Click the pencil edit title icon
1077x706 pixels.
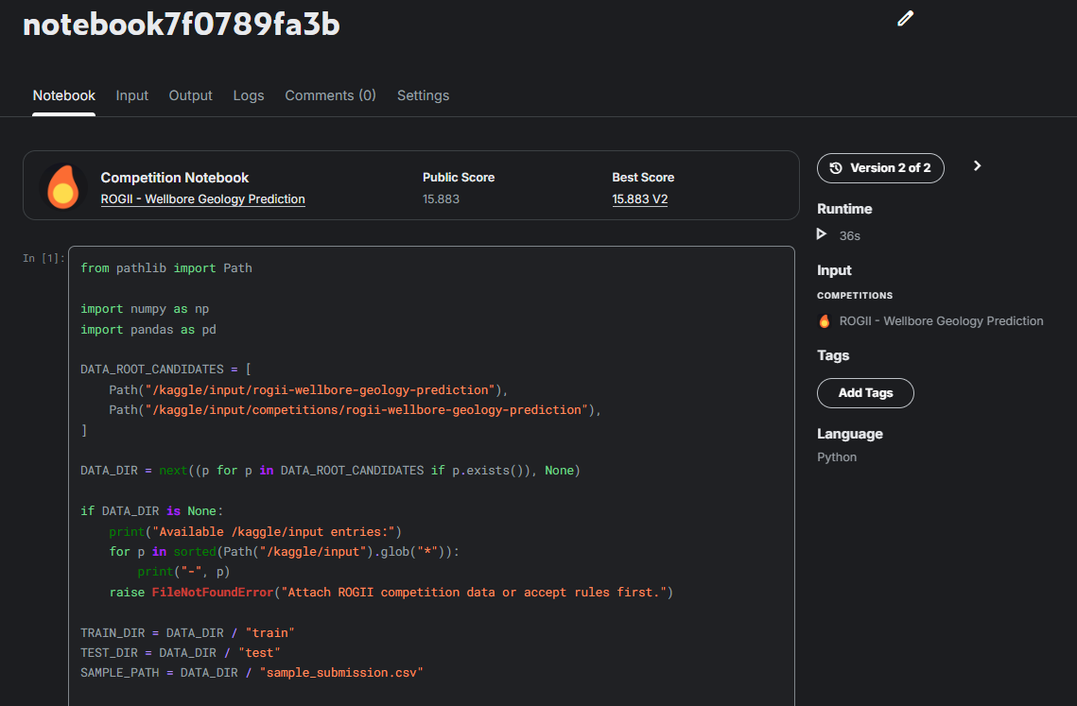pyautogui.click(x=905, y=19)
